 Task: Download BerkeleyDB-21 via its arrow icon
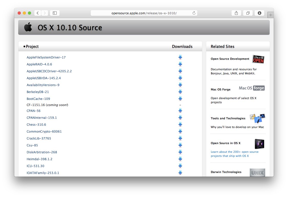pos(180,92)
